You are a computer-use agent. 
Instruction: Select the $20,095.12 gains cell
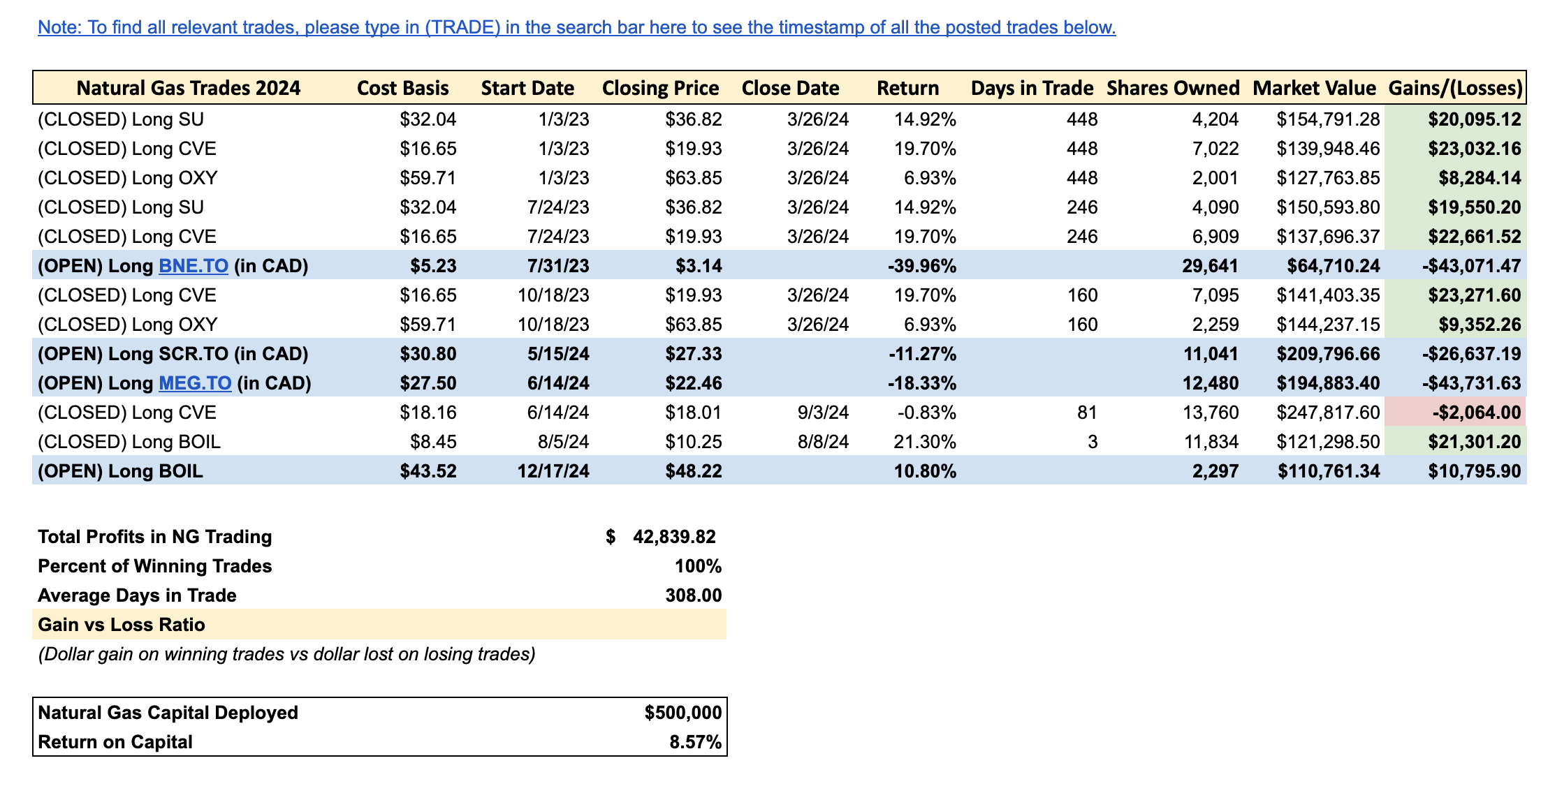coord(1455,119)
